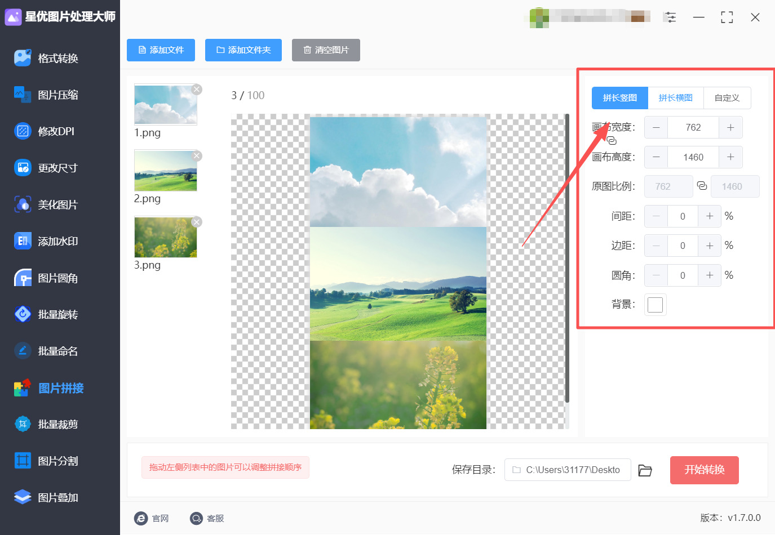This screenshot has height=535, width=775.
Task: Increase the 画布宽度 value
Action: tap(730, 127)
